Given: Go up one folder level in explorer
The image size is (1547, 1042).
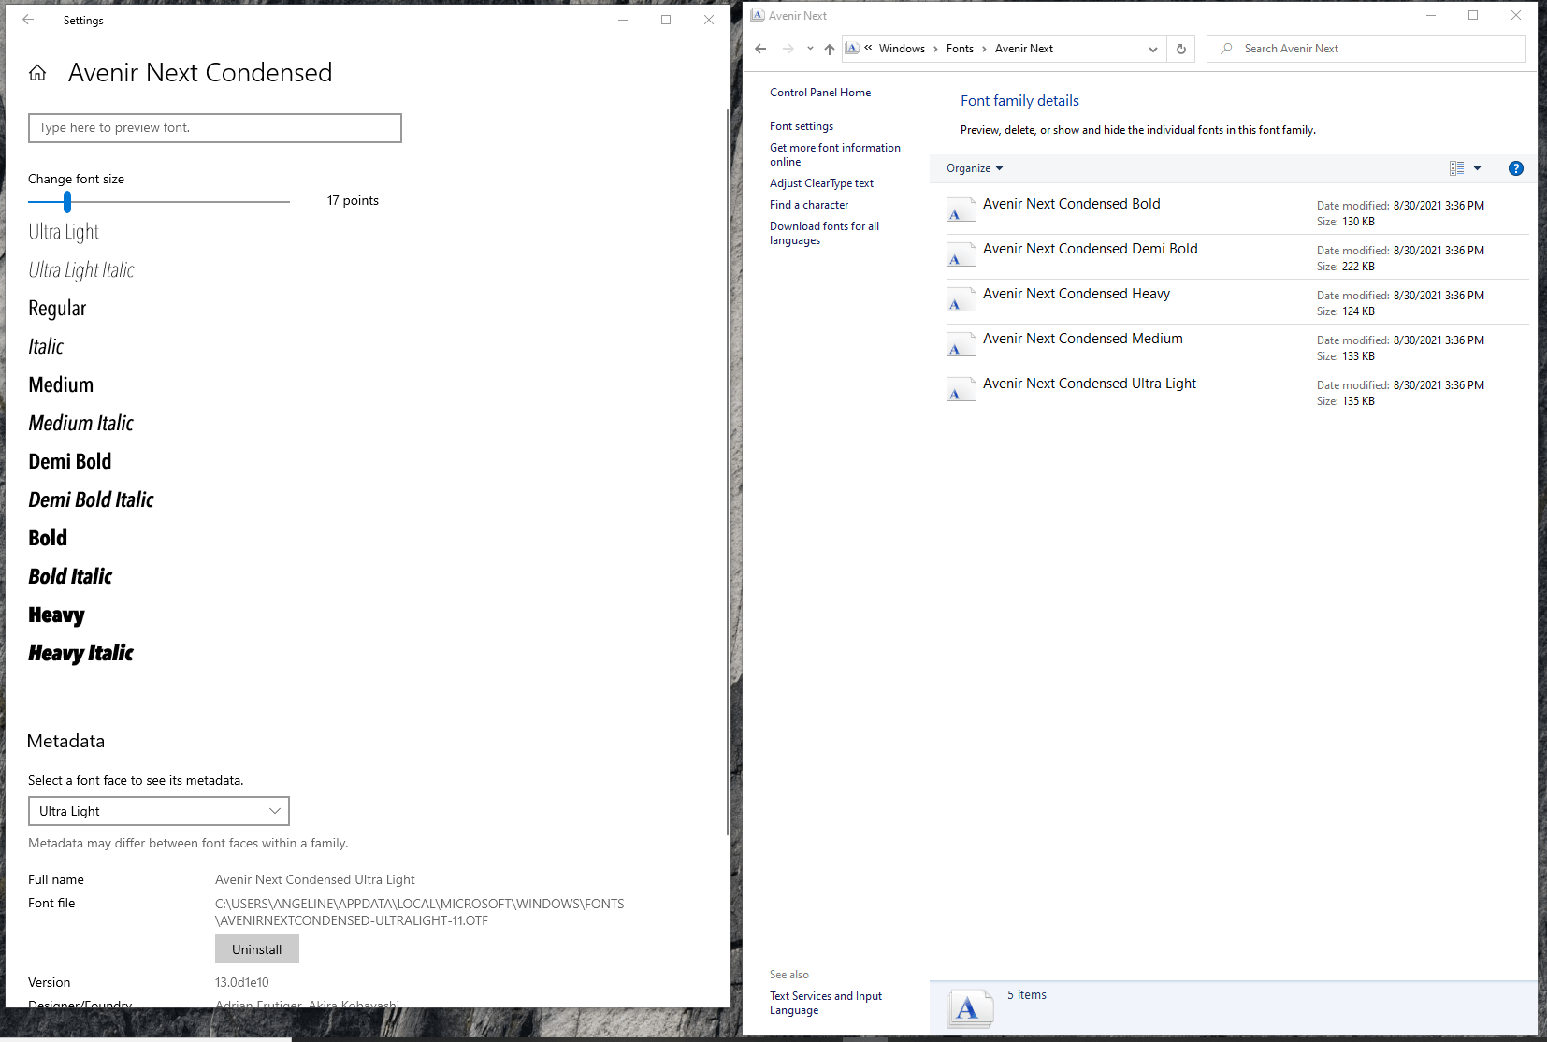Looking at the screenshot, I should [830, 49].
